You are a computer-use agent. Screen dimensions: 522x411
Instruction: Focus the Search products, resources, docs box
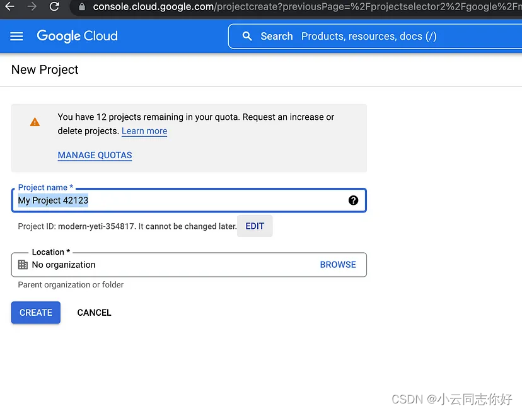375,36
